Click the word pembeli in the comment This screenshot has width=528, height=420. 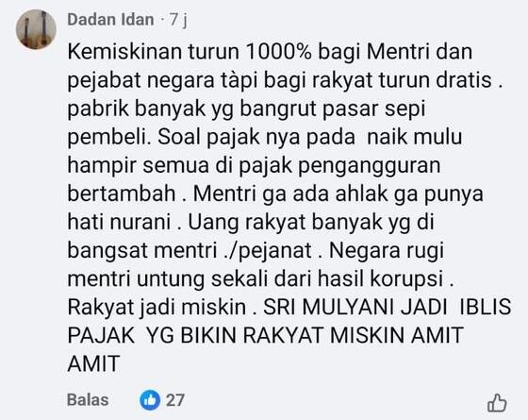[108, 138]
